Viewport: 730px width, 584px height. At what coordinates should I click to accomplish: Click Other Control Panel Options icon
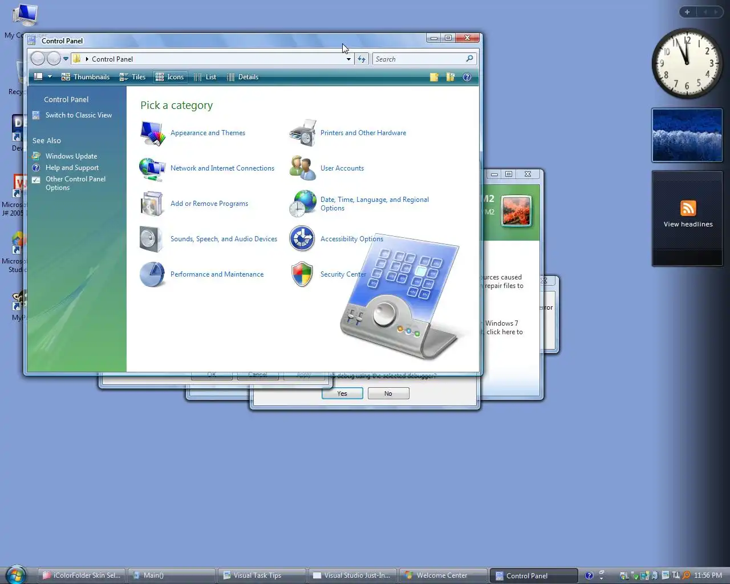click(x=36, y=180)
